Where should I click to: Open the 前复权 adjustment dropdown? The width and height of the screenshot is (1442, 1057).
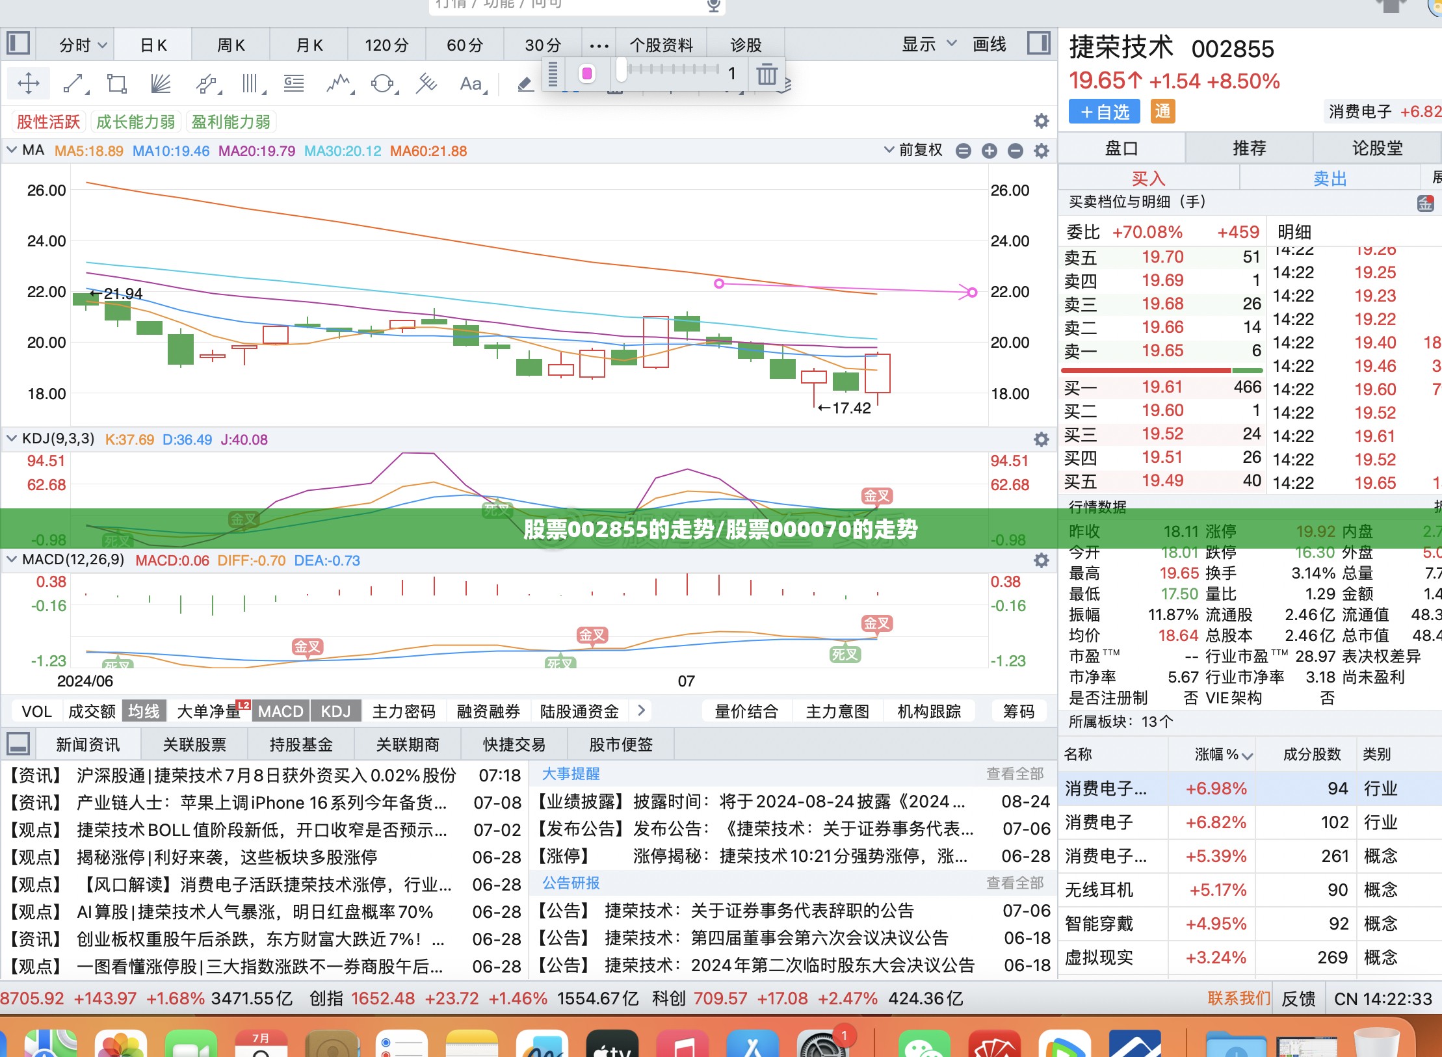(914, 150)
